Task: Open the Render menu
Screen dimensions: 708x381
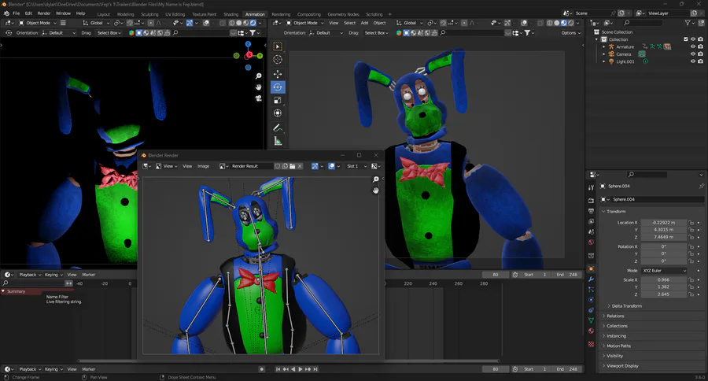Action: [44, 13]
